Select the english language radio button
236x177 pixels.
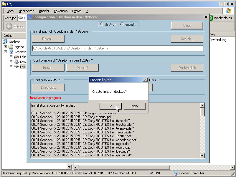coord(122,24)
